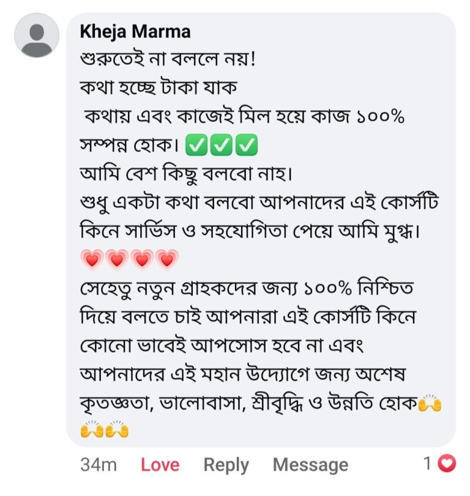Click the first pink heart emoji
470x496 pixels.
(x=91, y=260)
